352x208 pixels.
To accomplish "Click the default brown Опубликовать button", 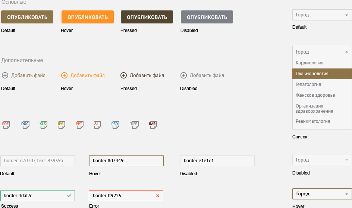I will click(27, 17).
